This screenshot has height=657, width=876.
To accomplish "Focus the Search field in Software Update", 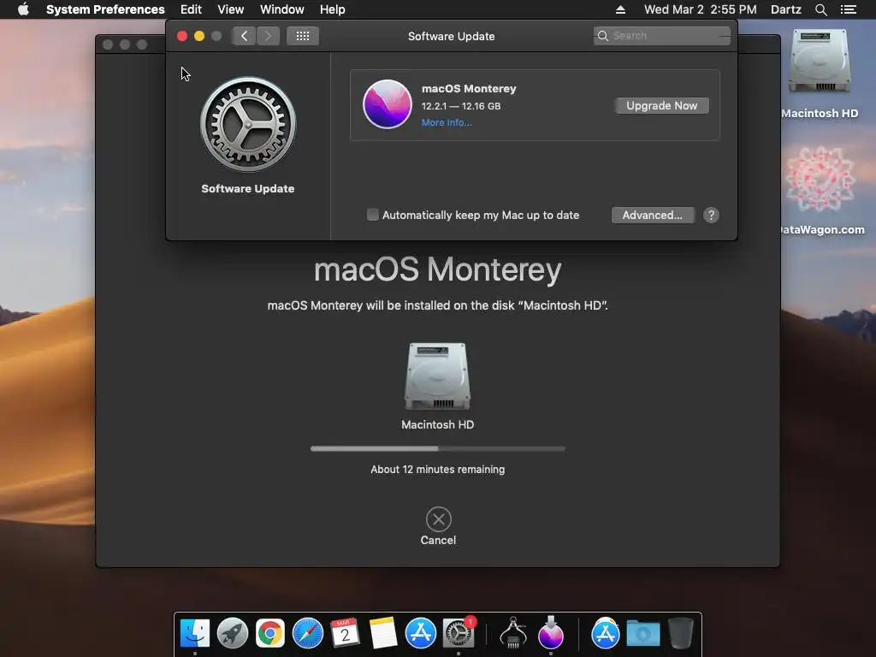I will pos(662,36).
